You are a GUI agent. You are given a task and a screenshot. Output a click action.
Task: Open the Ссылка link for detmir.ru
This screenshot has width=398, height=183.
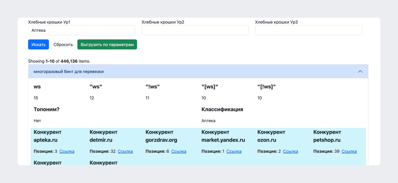tap(125, 151)
